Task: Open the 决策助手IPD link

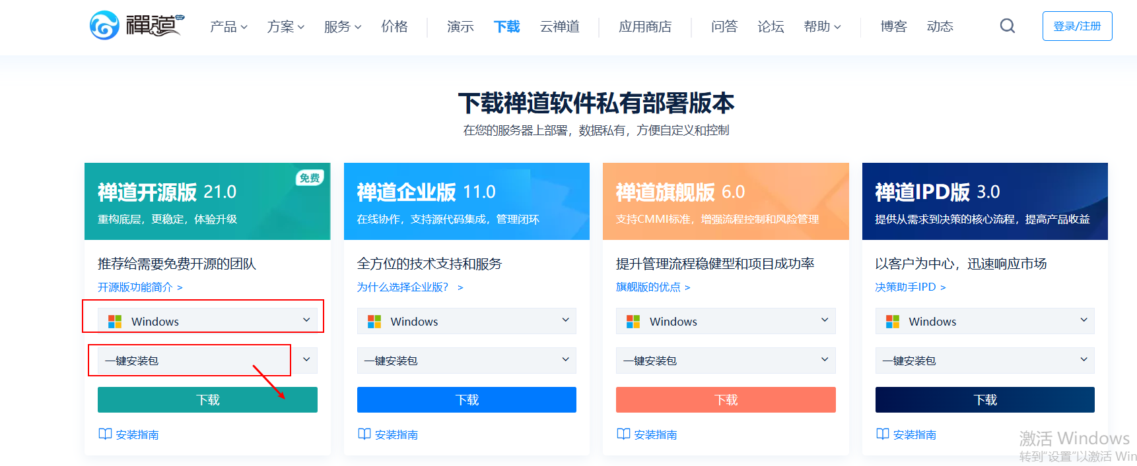Action: pyautogui.click(x=911, y=287)
